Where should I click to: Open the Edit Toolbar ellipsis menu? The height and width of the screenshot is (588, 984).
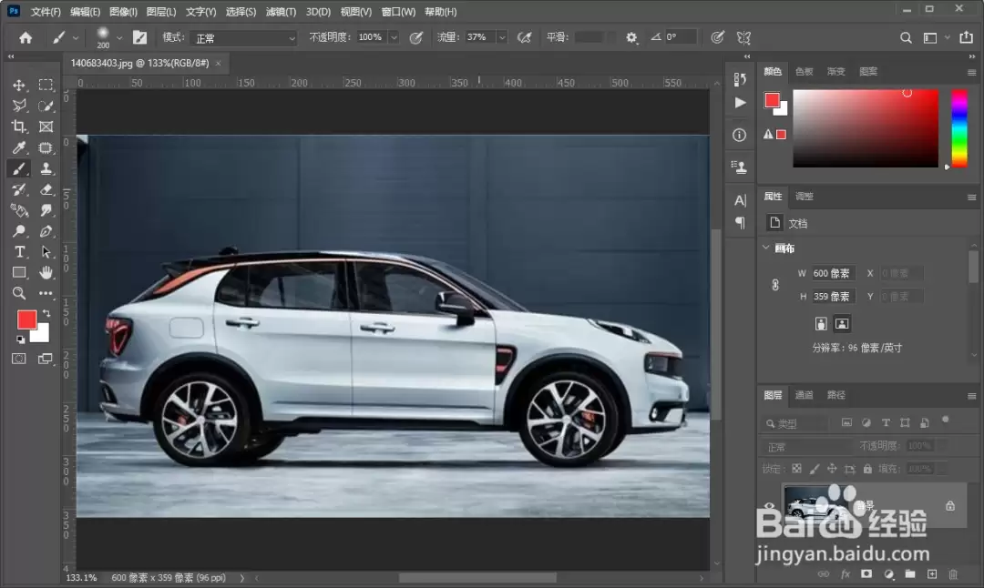coord(46,293)
